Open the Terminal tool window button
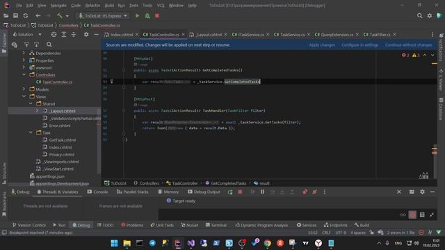This screenshot has width=445, height=250. (x=216, y=225)
